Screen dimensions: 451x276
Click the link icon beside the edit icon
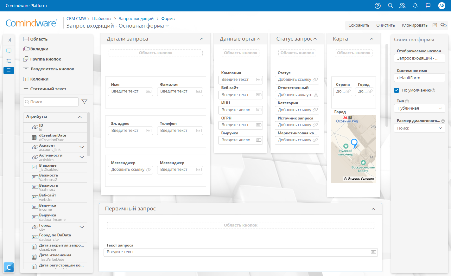click(x=443, y=25)
